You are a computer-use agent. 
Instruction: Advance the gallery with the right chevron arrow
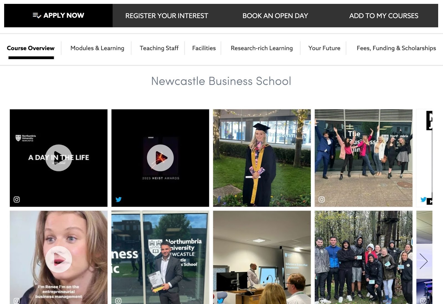pyautogui.click(x=423, y=261)
